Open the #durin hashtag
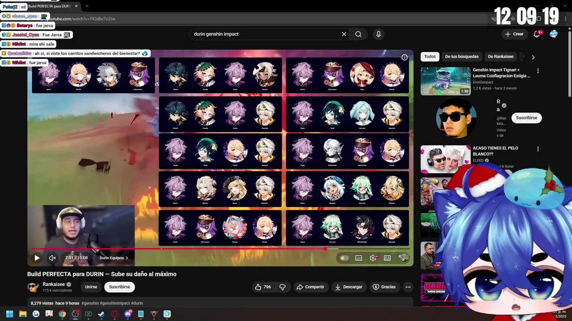 pyautogui.click(x=137, y=303)
